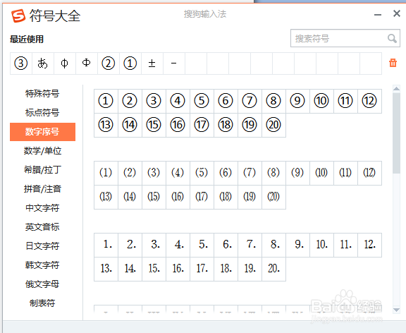Screen dimensions: 406x333
Task: Insert circled number ⑤ from the grid
Action: coord(202,101)
